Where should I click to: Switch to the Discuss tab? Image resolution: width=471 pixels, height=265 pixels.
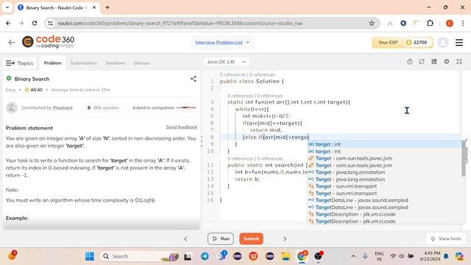coord(142,63)
